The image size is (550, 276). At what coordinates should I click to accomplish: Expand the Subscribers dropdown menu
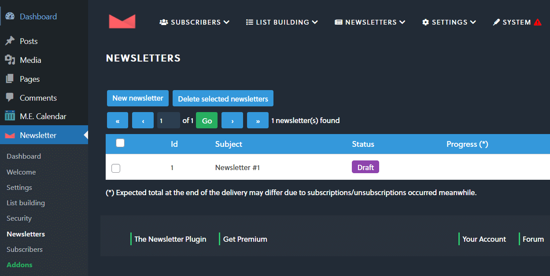194,22
